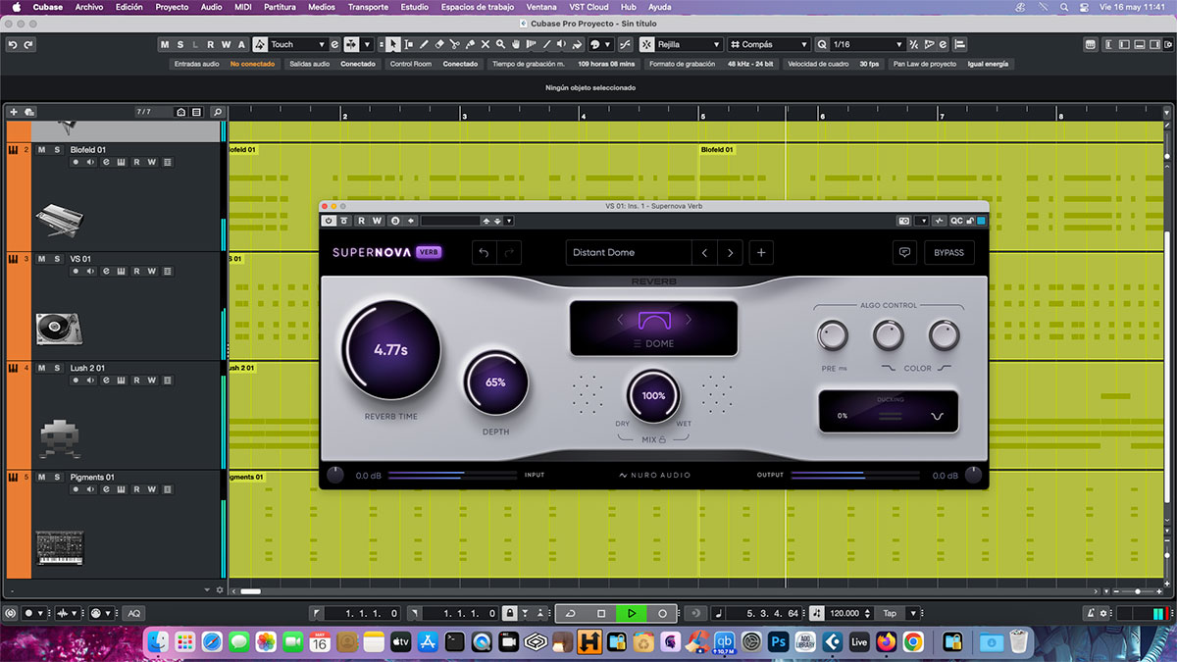Click the Mix lock icon
Viewport: 1177px width, 662px height.
pyautogui.click(x=662, y=440)
